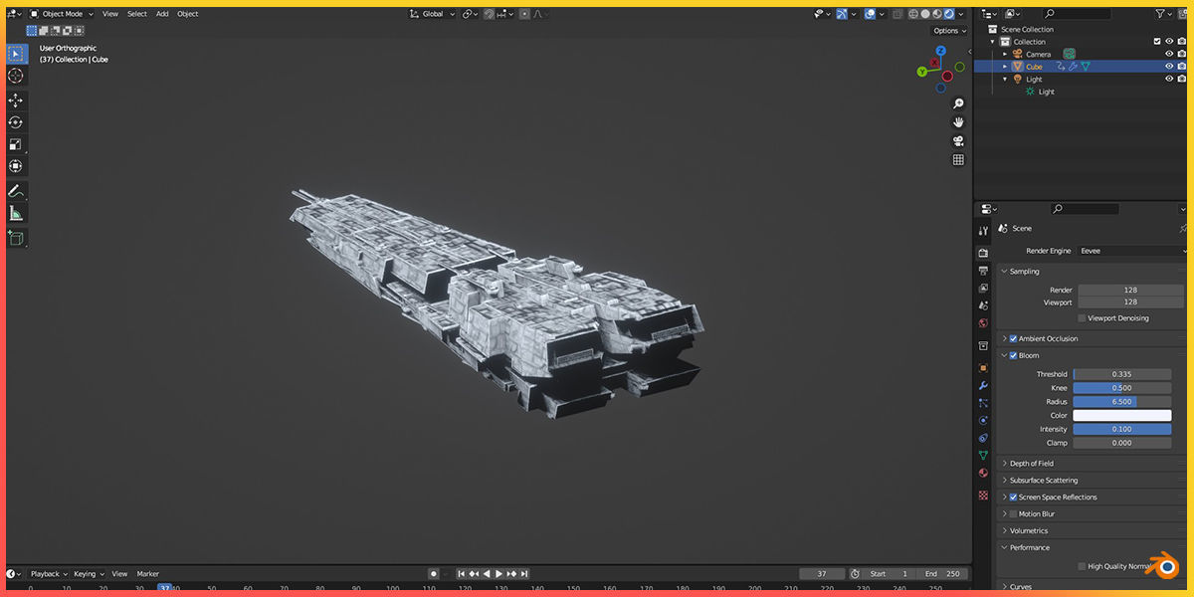Expand the Camera item in outliner

(1005, 54)
